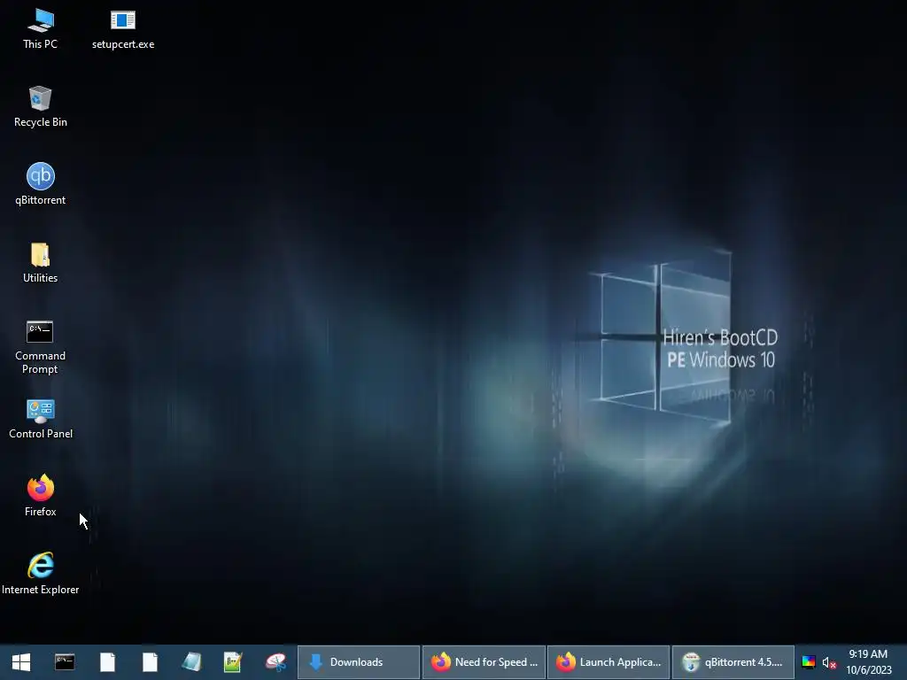The height and width of the screenshot is (680, 907).
Task: Open the Control Panel desktop icon
Action: click(x=41, y=419)
